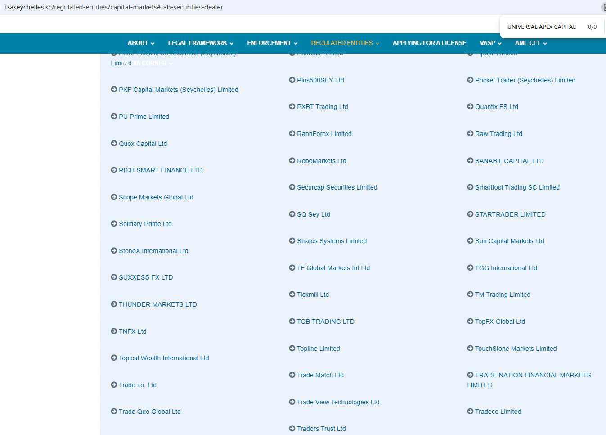Image resolution: width=606 pixels, height=435 pixels.
Task: Focus the browser address bar URL
Action: coord(114,7)
